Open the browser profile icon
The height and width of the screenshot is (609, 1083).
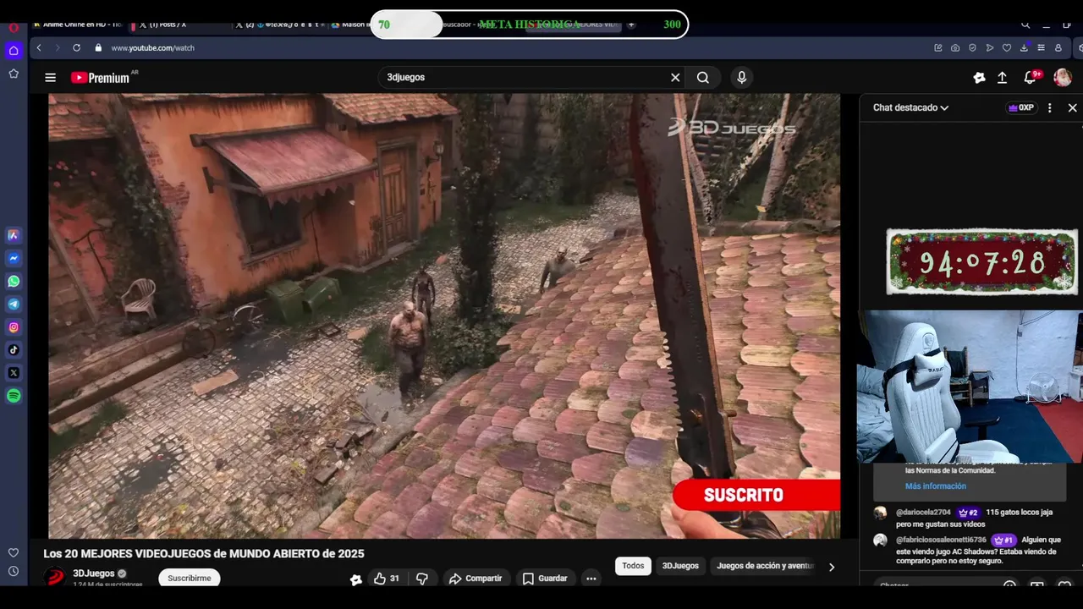[1058, 48]
